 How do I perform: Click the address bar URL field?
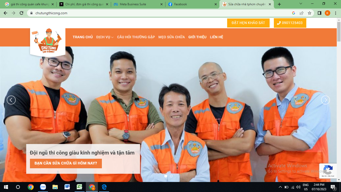pyautogui.click(x=150, y=13)
